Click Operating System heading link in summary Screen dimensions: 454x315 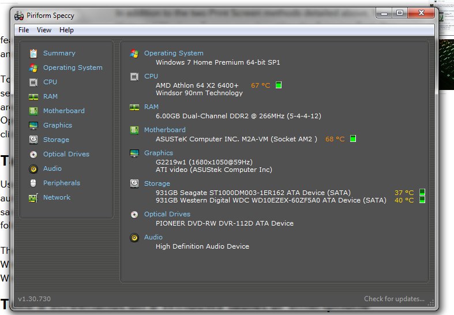[174, 53]
